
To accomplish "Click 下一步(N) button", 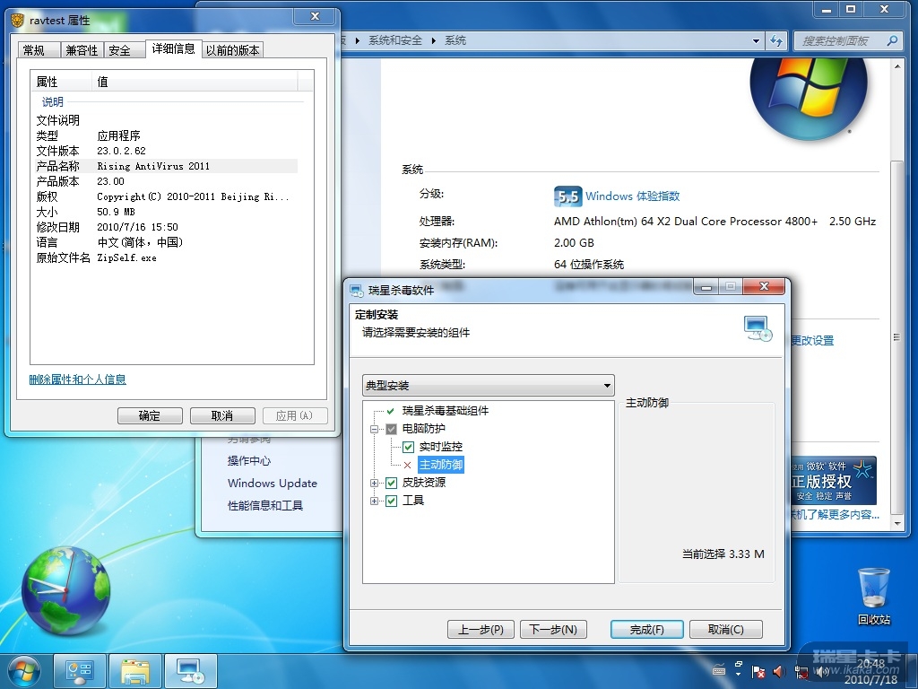I will click(553, 629).
